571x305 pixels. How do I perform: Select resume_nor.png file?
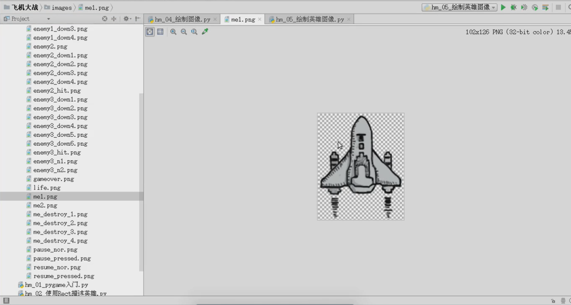[57, 267]
